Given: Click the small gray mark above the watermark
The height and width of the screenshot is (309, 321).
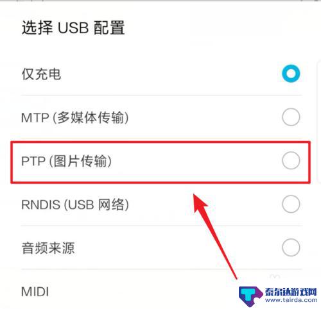Looking at the screenshot, I should [275, 276].
